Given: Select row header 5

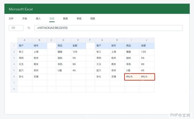Looking at the screenshot, I should (14, 70).
